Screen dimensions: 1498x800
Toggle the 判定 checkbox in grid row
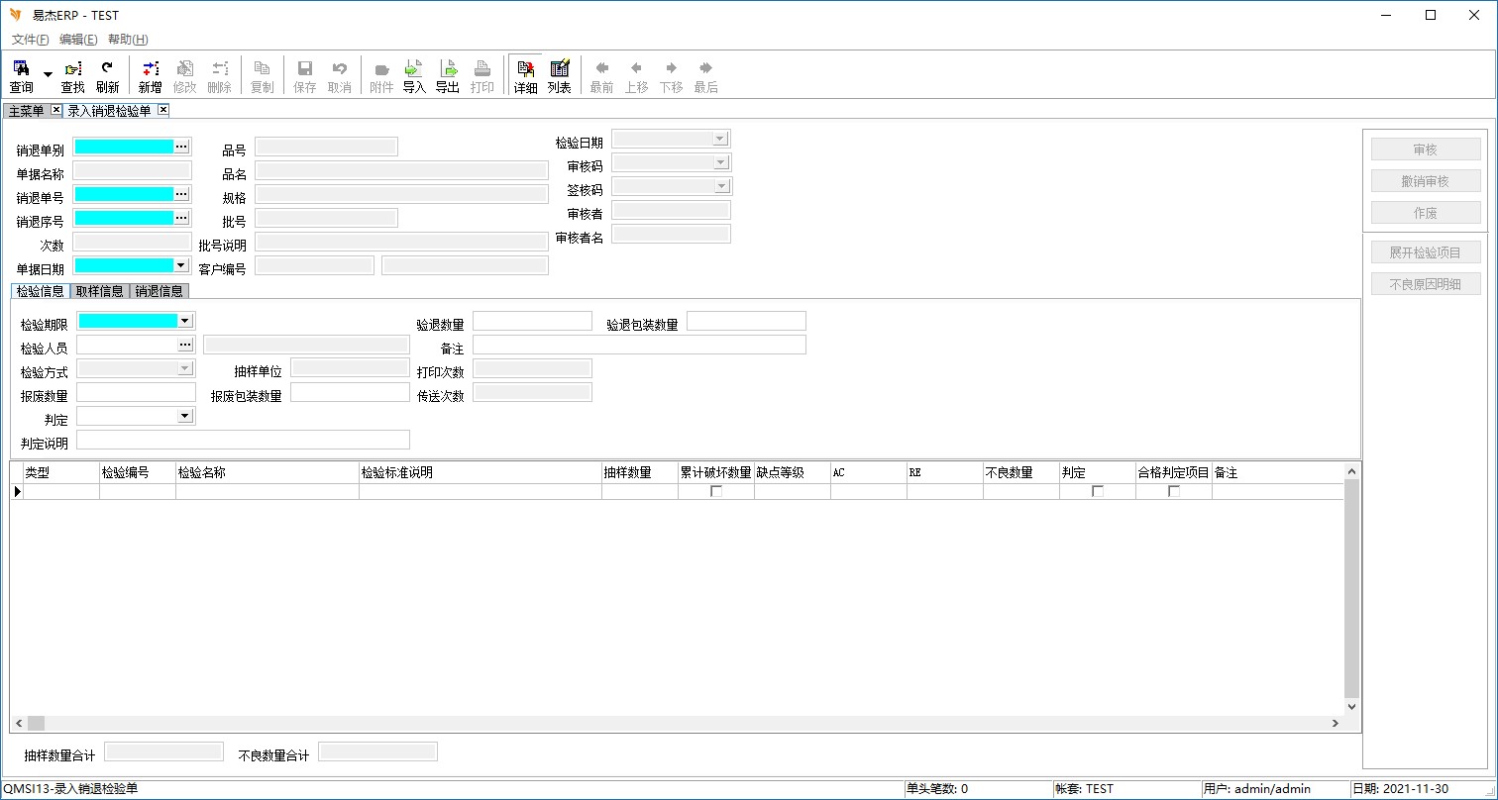[x=1098, y=491]
